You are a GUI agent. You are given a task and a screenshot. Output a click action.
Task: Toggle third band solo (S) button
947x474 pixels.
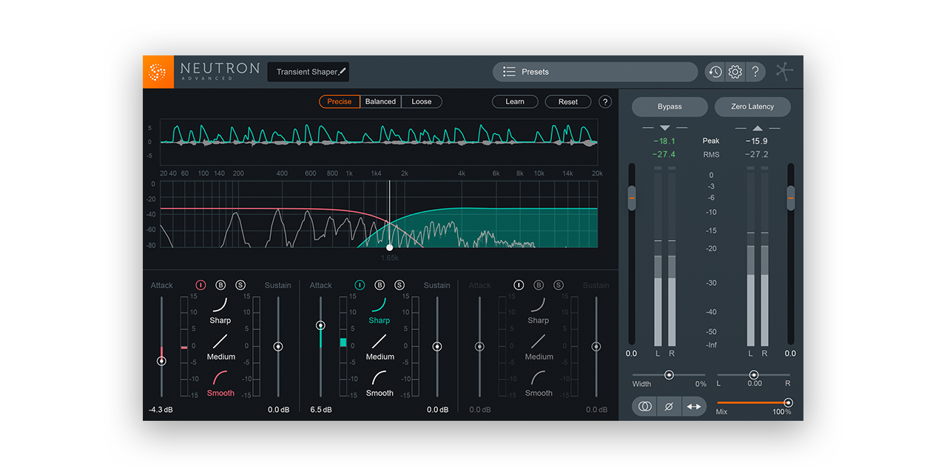559,285
